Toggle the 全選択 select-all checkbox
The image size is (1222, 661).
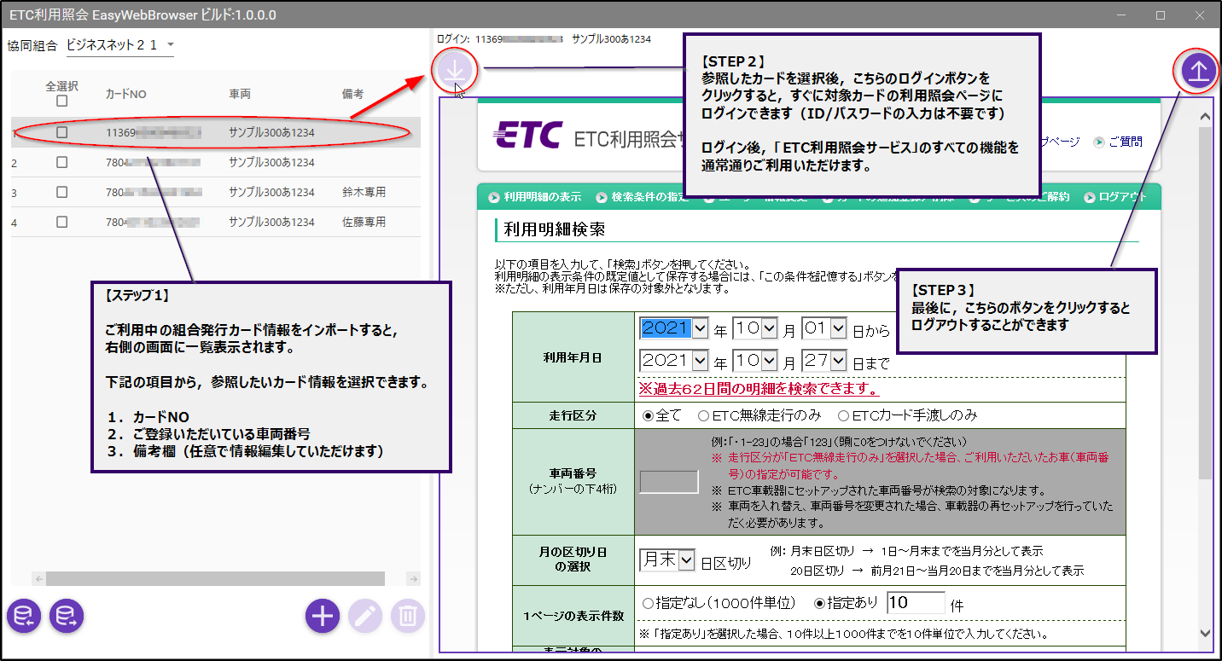[61, 101]
